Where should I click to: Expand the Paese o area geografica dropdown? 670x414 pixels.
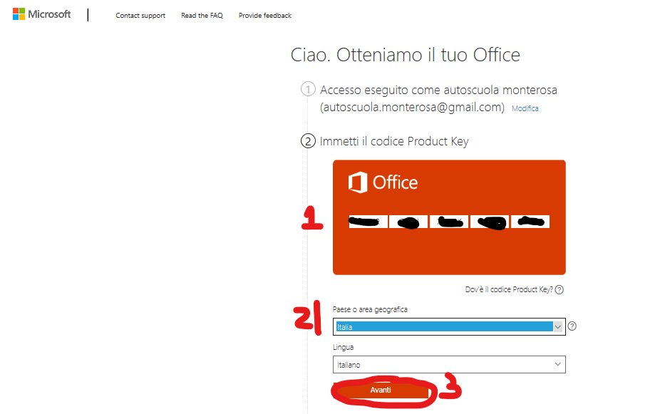pyautogui.click(x=449, y=326)
